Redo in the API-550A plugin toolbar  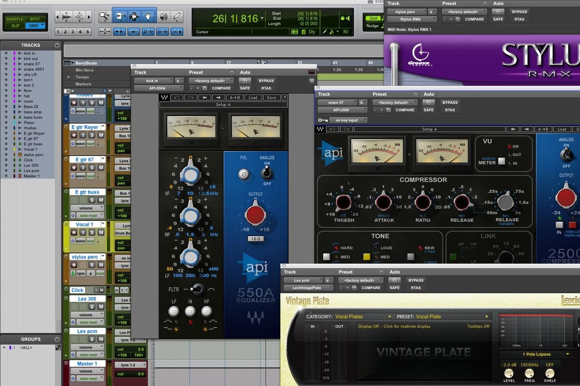pos(191,98)
